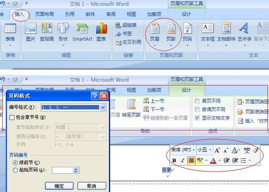Jump to 上一节 previous section
Image resolution: width=269 pixels, height=192 pixels.
[154, 101]
